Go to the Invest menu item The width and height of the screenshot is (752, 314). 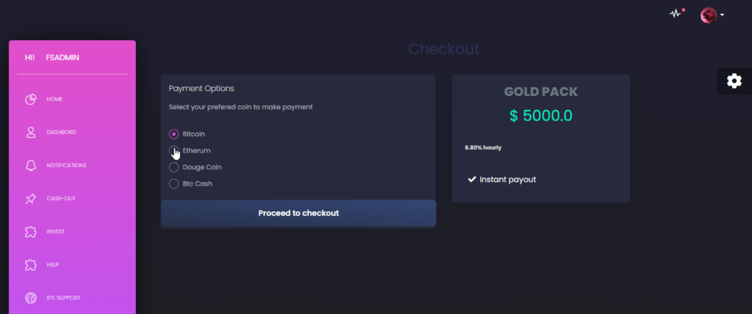pos(56,232)
